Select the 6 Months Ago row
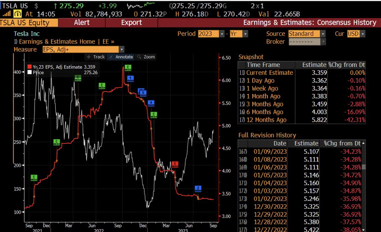Viewport: 381px width, 232px height. 301,112
